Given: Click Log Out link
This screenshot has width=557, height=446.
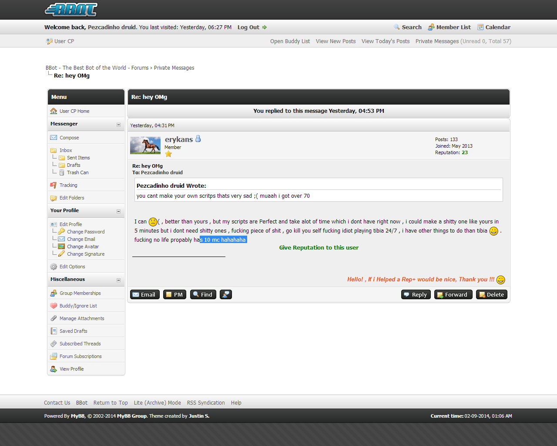Looking at the screenshot, I should [x=248, y=27].
